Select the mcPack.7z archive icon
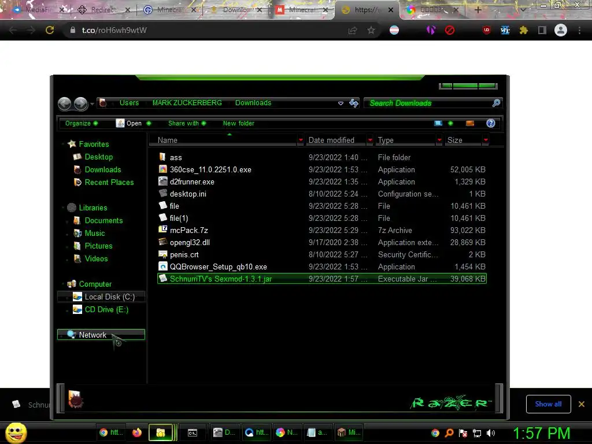 pyautogui.click(x=162, y=230)
